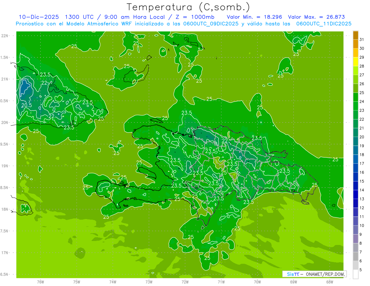Select the dark orange swatch atop the legend
This screenshot has height=286, width=370.
(356, 35)
